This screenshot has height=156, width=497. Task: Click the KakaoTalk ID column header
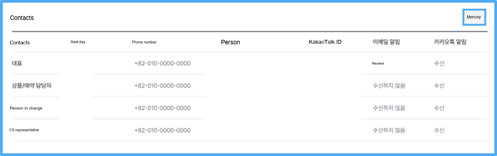[325, 42]
